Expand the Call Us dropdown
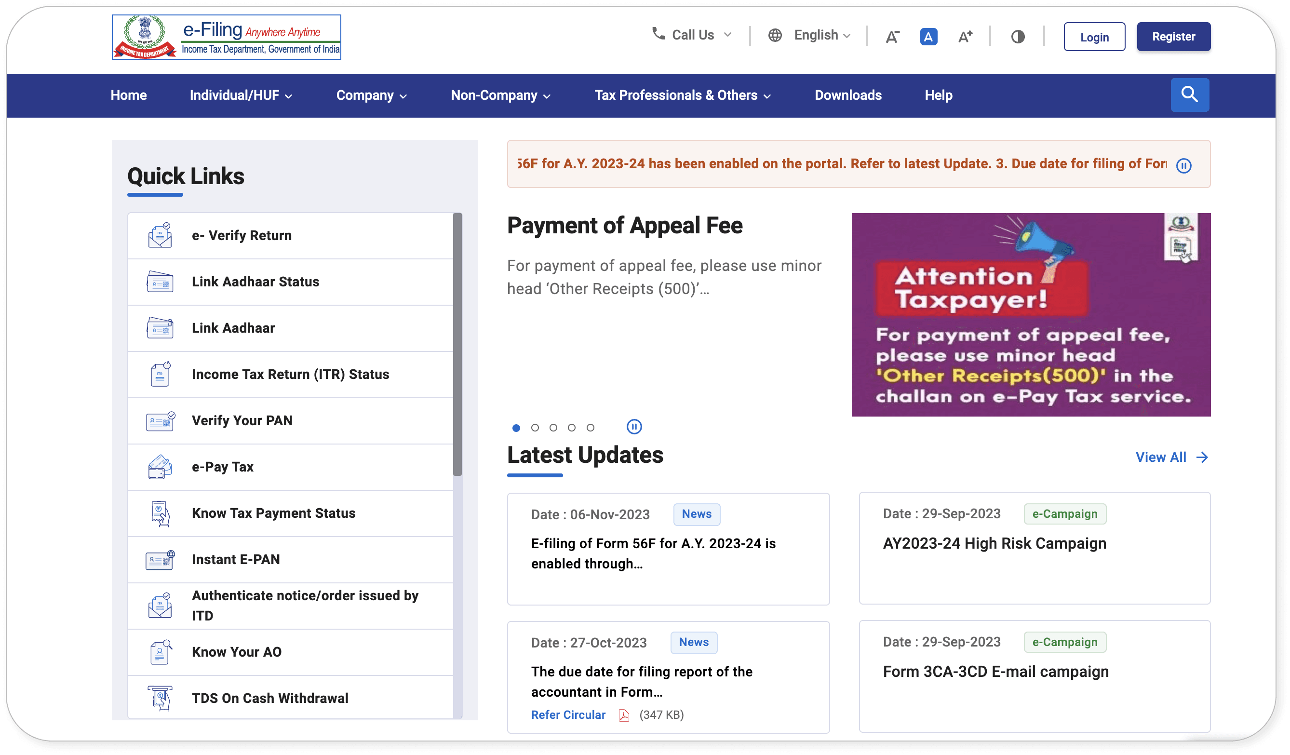This screenshot has height=755, width=1290. click(x=692, y=35)
